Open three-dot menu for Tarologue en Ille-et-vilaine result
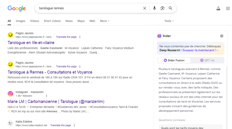232x129 pixels. coord(80,37)
